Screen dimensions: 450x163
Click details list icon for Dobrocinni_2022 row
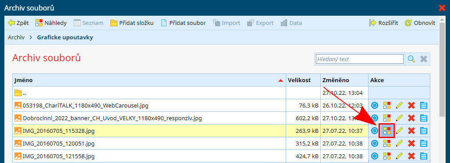pyautogui.click(x=424, y=118)
